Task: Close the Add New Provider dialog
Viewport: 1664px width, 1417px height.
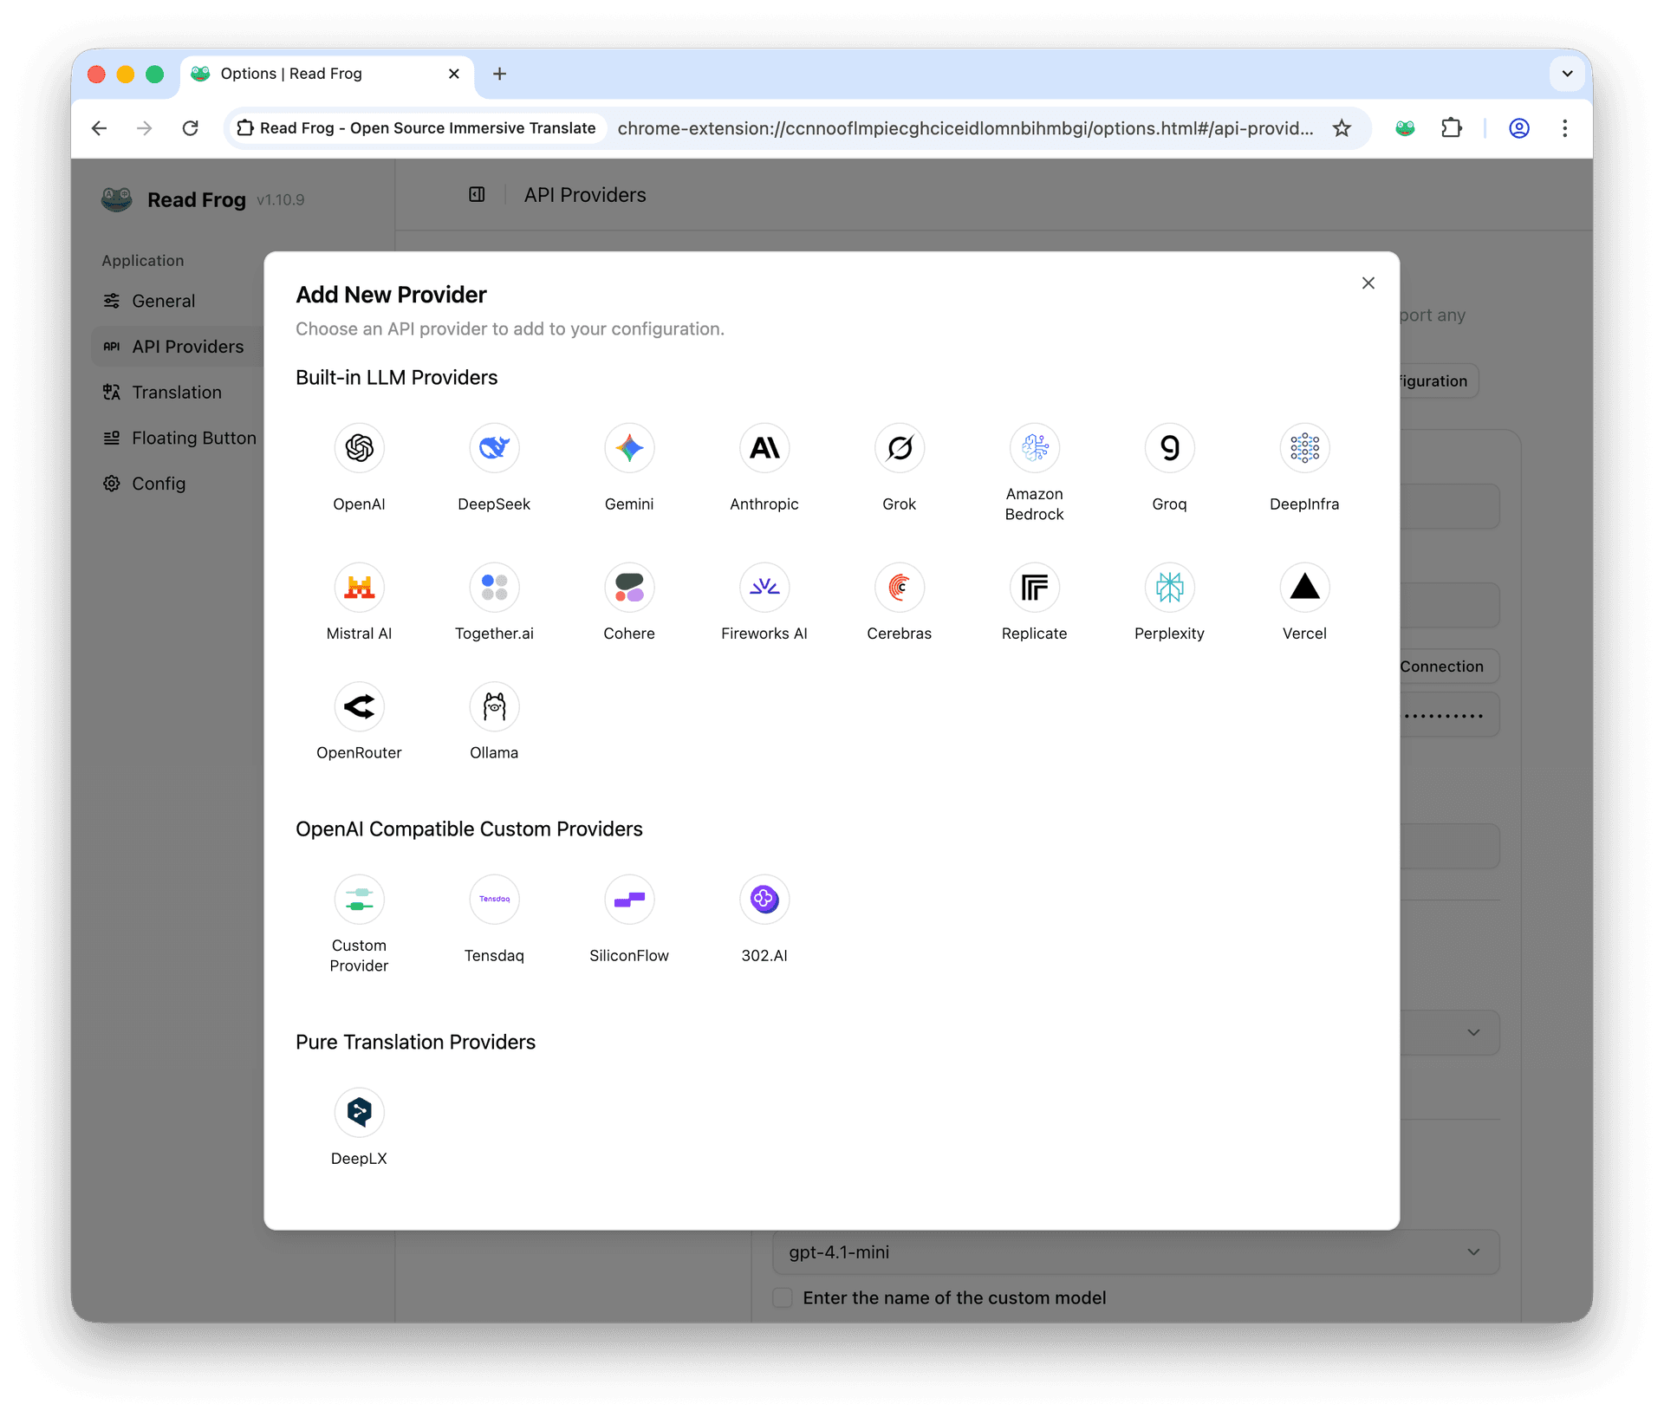Action: [x=1368, y=283]
